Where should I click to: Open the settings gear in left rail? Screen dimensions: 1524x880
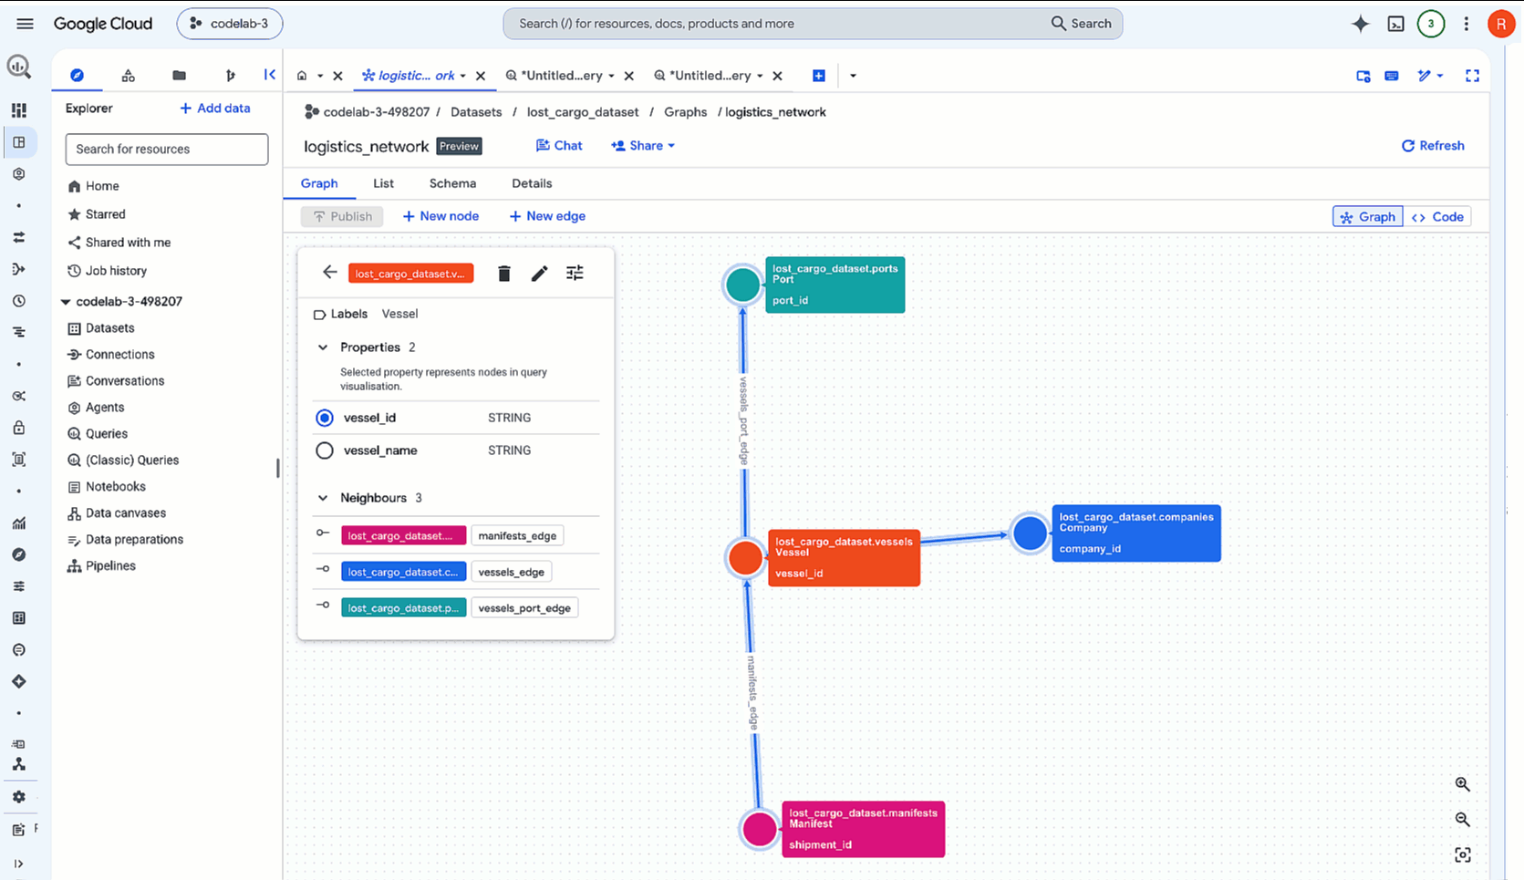click(x=19, y=797)
